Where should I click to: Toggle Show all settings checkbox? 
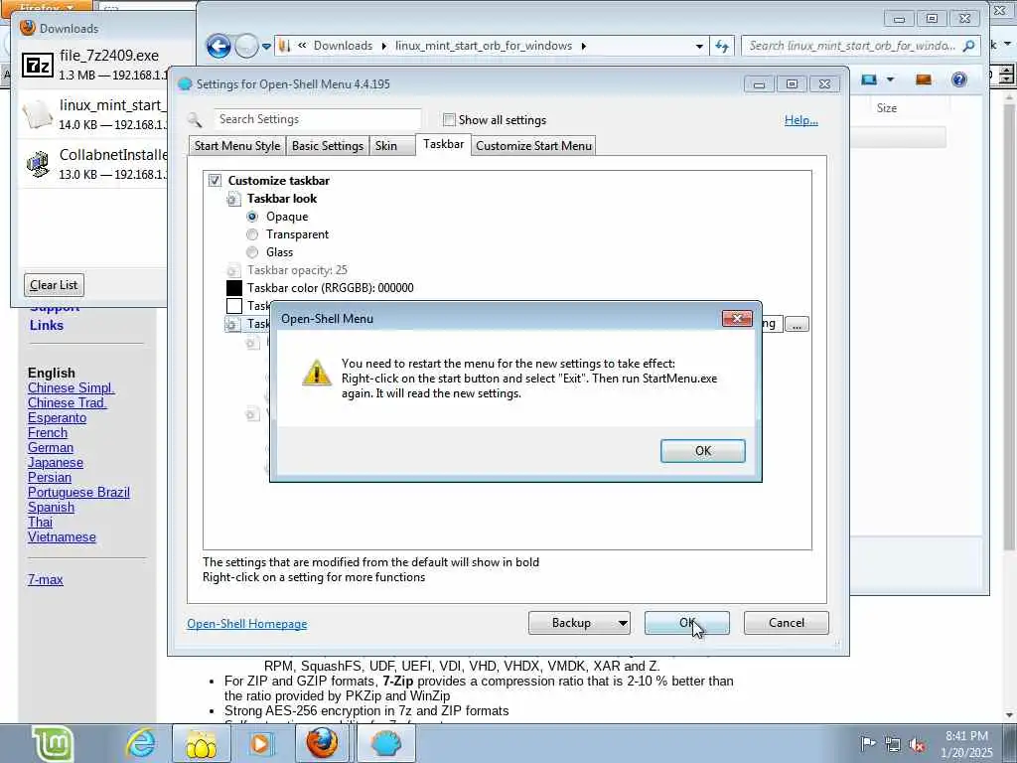tap(449, 119)
